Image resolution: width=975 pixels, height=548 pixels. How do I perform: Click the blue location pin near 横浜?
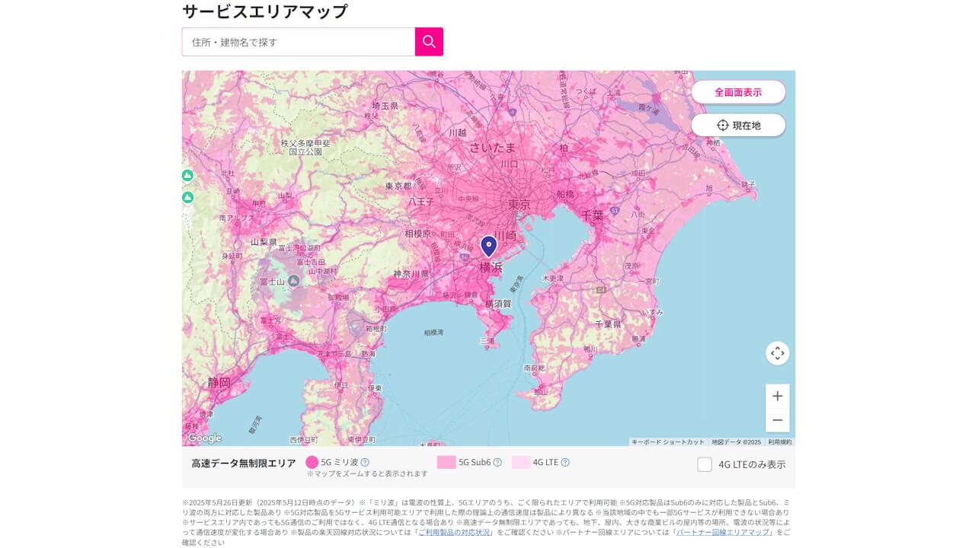point(489,247)
